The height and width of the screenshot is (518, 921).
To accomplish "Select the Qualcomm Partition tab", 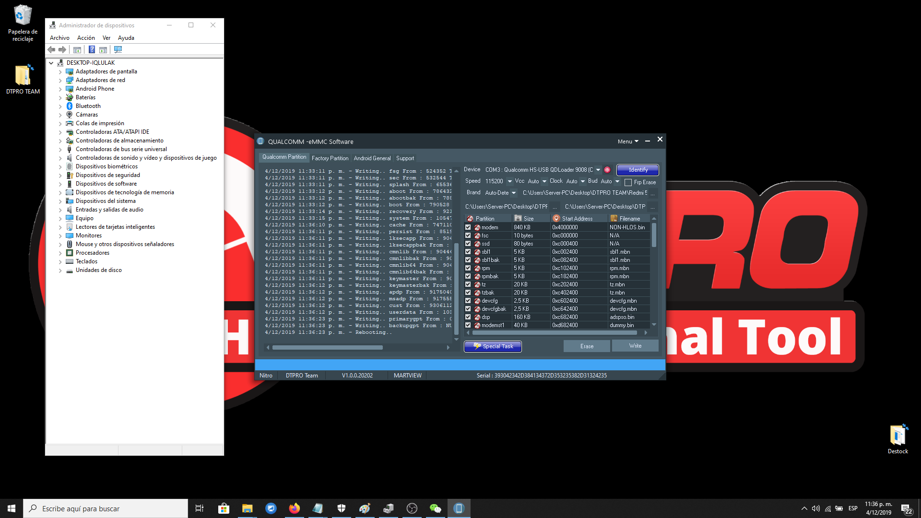I will coord(284,157).
